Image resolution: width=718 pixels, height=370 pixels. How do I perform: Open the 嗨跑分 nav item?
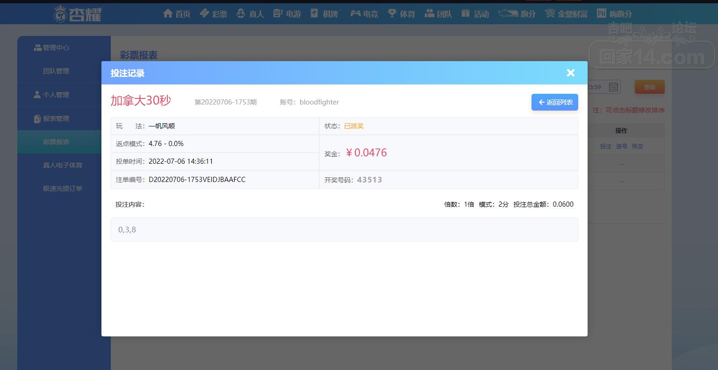point(615,14)
